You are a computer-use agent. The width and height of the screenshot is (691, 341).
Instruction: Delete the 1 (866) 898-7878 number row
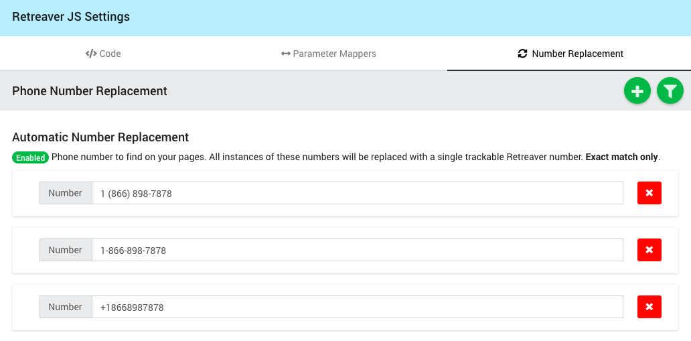click(649, 193)
